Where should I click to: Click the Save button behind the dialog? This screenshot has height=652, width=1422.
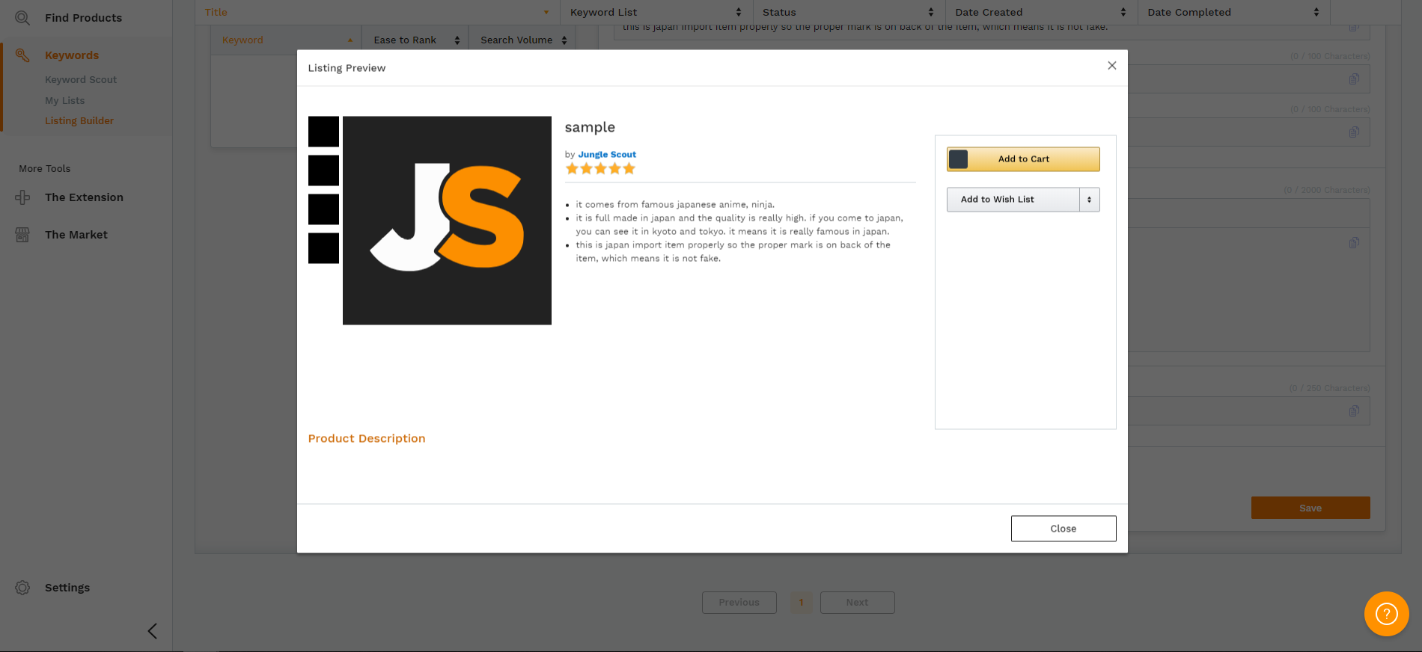[x=1310, y=508]
